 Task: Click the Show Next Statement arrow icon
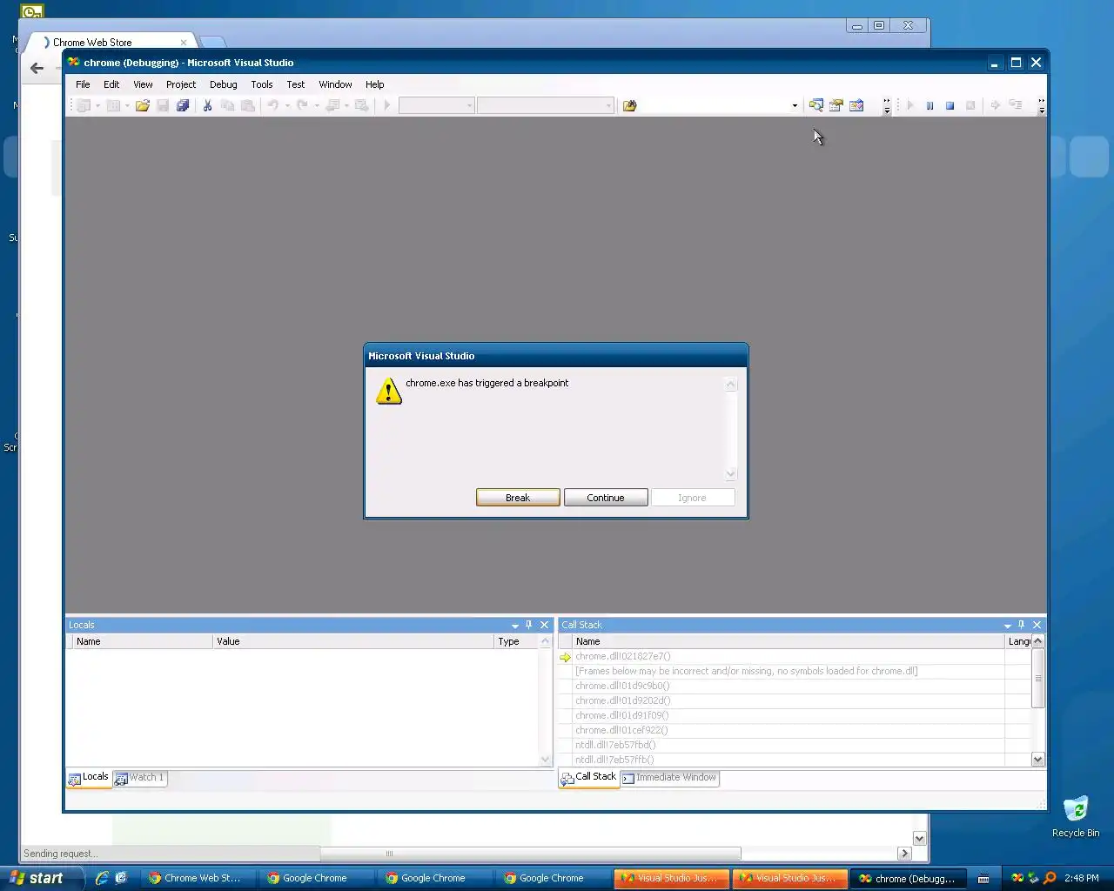click(995, 105)
